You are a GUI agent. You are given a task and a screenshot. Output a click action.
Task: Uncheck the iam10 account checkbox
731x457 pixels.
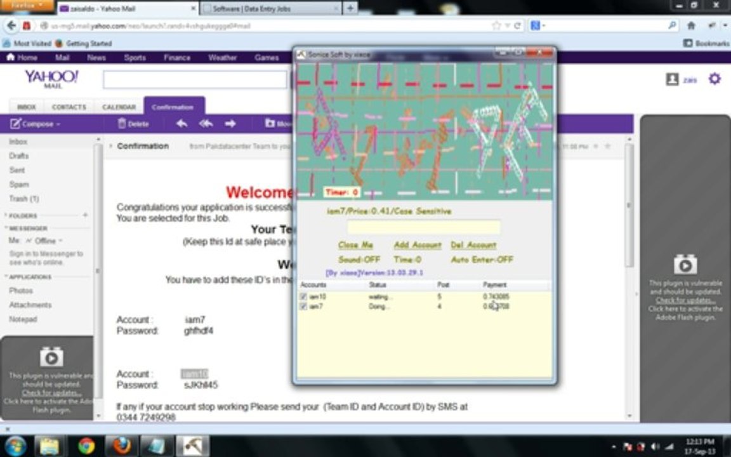click(x=303, y=296)
